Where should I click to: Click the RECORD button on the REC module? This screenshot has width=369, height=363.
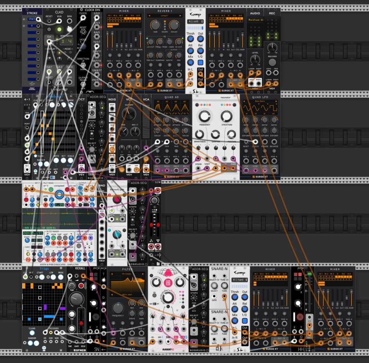coord(272,62)
